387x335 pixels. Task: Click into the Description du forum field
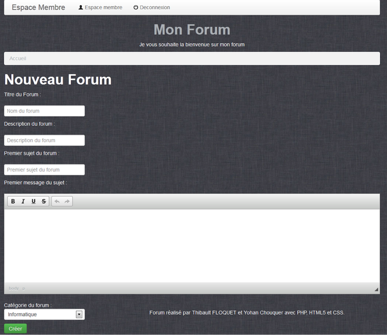[x=45, y=140]
